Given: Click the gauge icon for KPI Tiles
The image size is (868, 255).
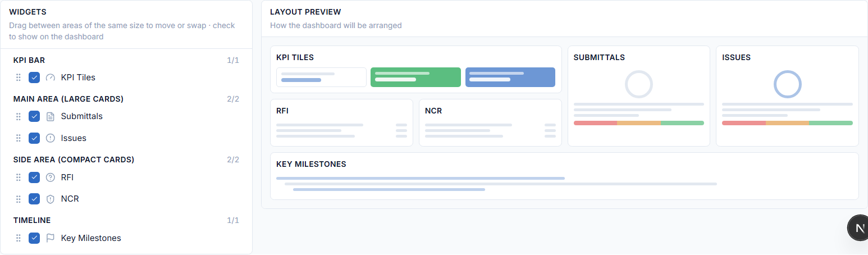Looking at the screenshot, I should pyautogui.click(x=51, y=78).
